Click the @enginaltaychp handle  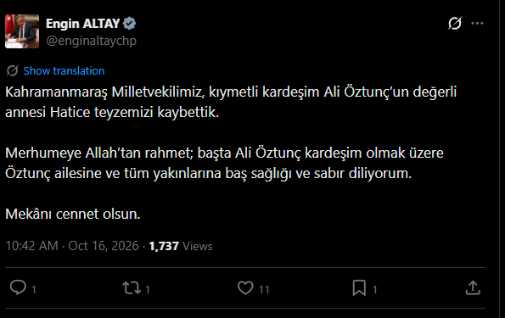click(91, 41)
